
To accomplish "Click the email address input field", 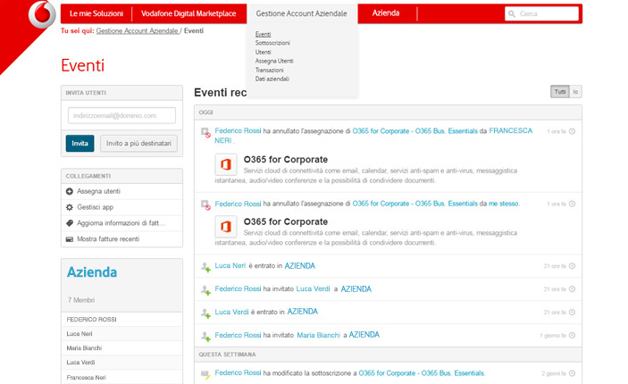I will coord(121,116).
